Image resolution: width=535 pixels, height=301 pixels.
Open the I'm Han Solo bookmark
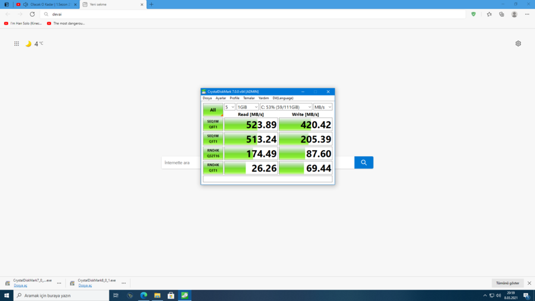click(x=23, y=24)
